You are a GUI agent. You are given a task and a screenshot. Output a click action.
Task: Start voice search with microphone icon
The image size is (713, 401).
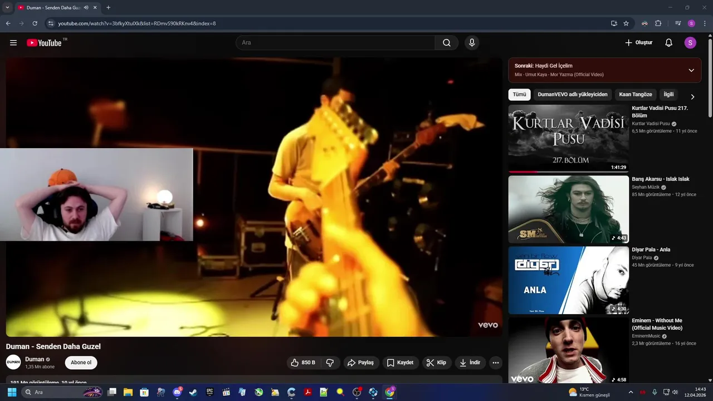pos(472,43)
